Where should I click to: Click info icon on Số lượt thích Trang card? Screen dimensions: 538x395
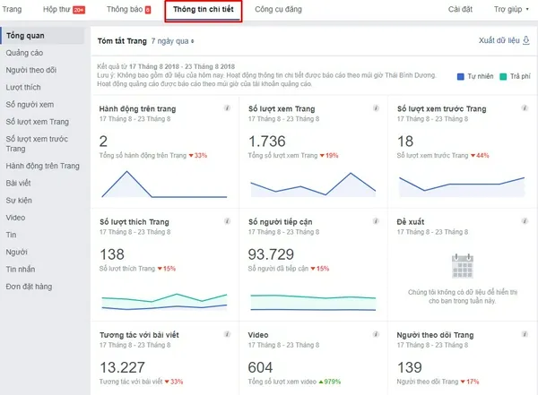coord(226,221)
